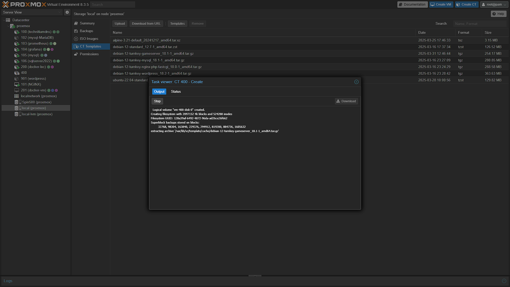Viewport: 510px width, 287px height.
Task: Select debian-12-turnkey-gameserver template row
Action: (x=309, y=54)
